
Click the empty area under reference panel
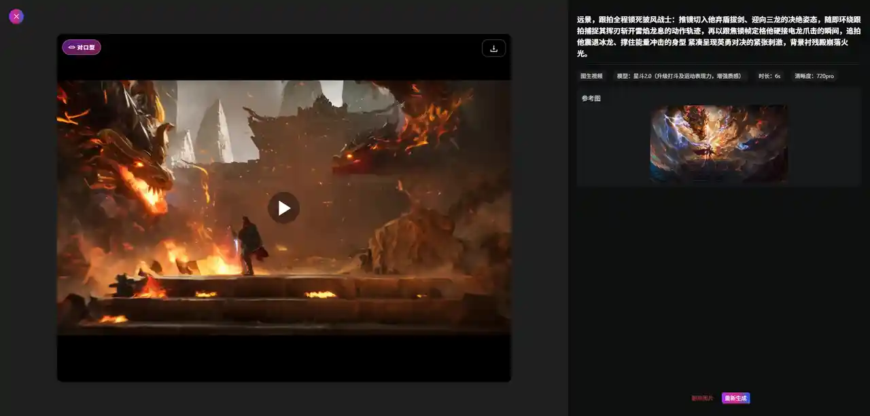click(x=718, y=285)
